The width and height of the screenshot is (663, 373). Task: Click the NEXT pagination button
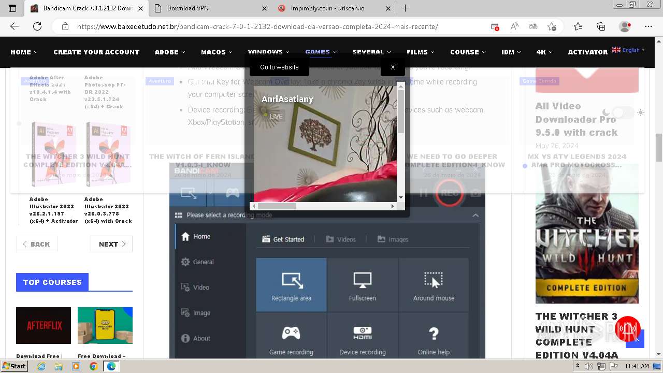pos(111,244)
